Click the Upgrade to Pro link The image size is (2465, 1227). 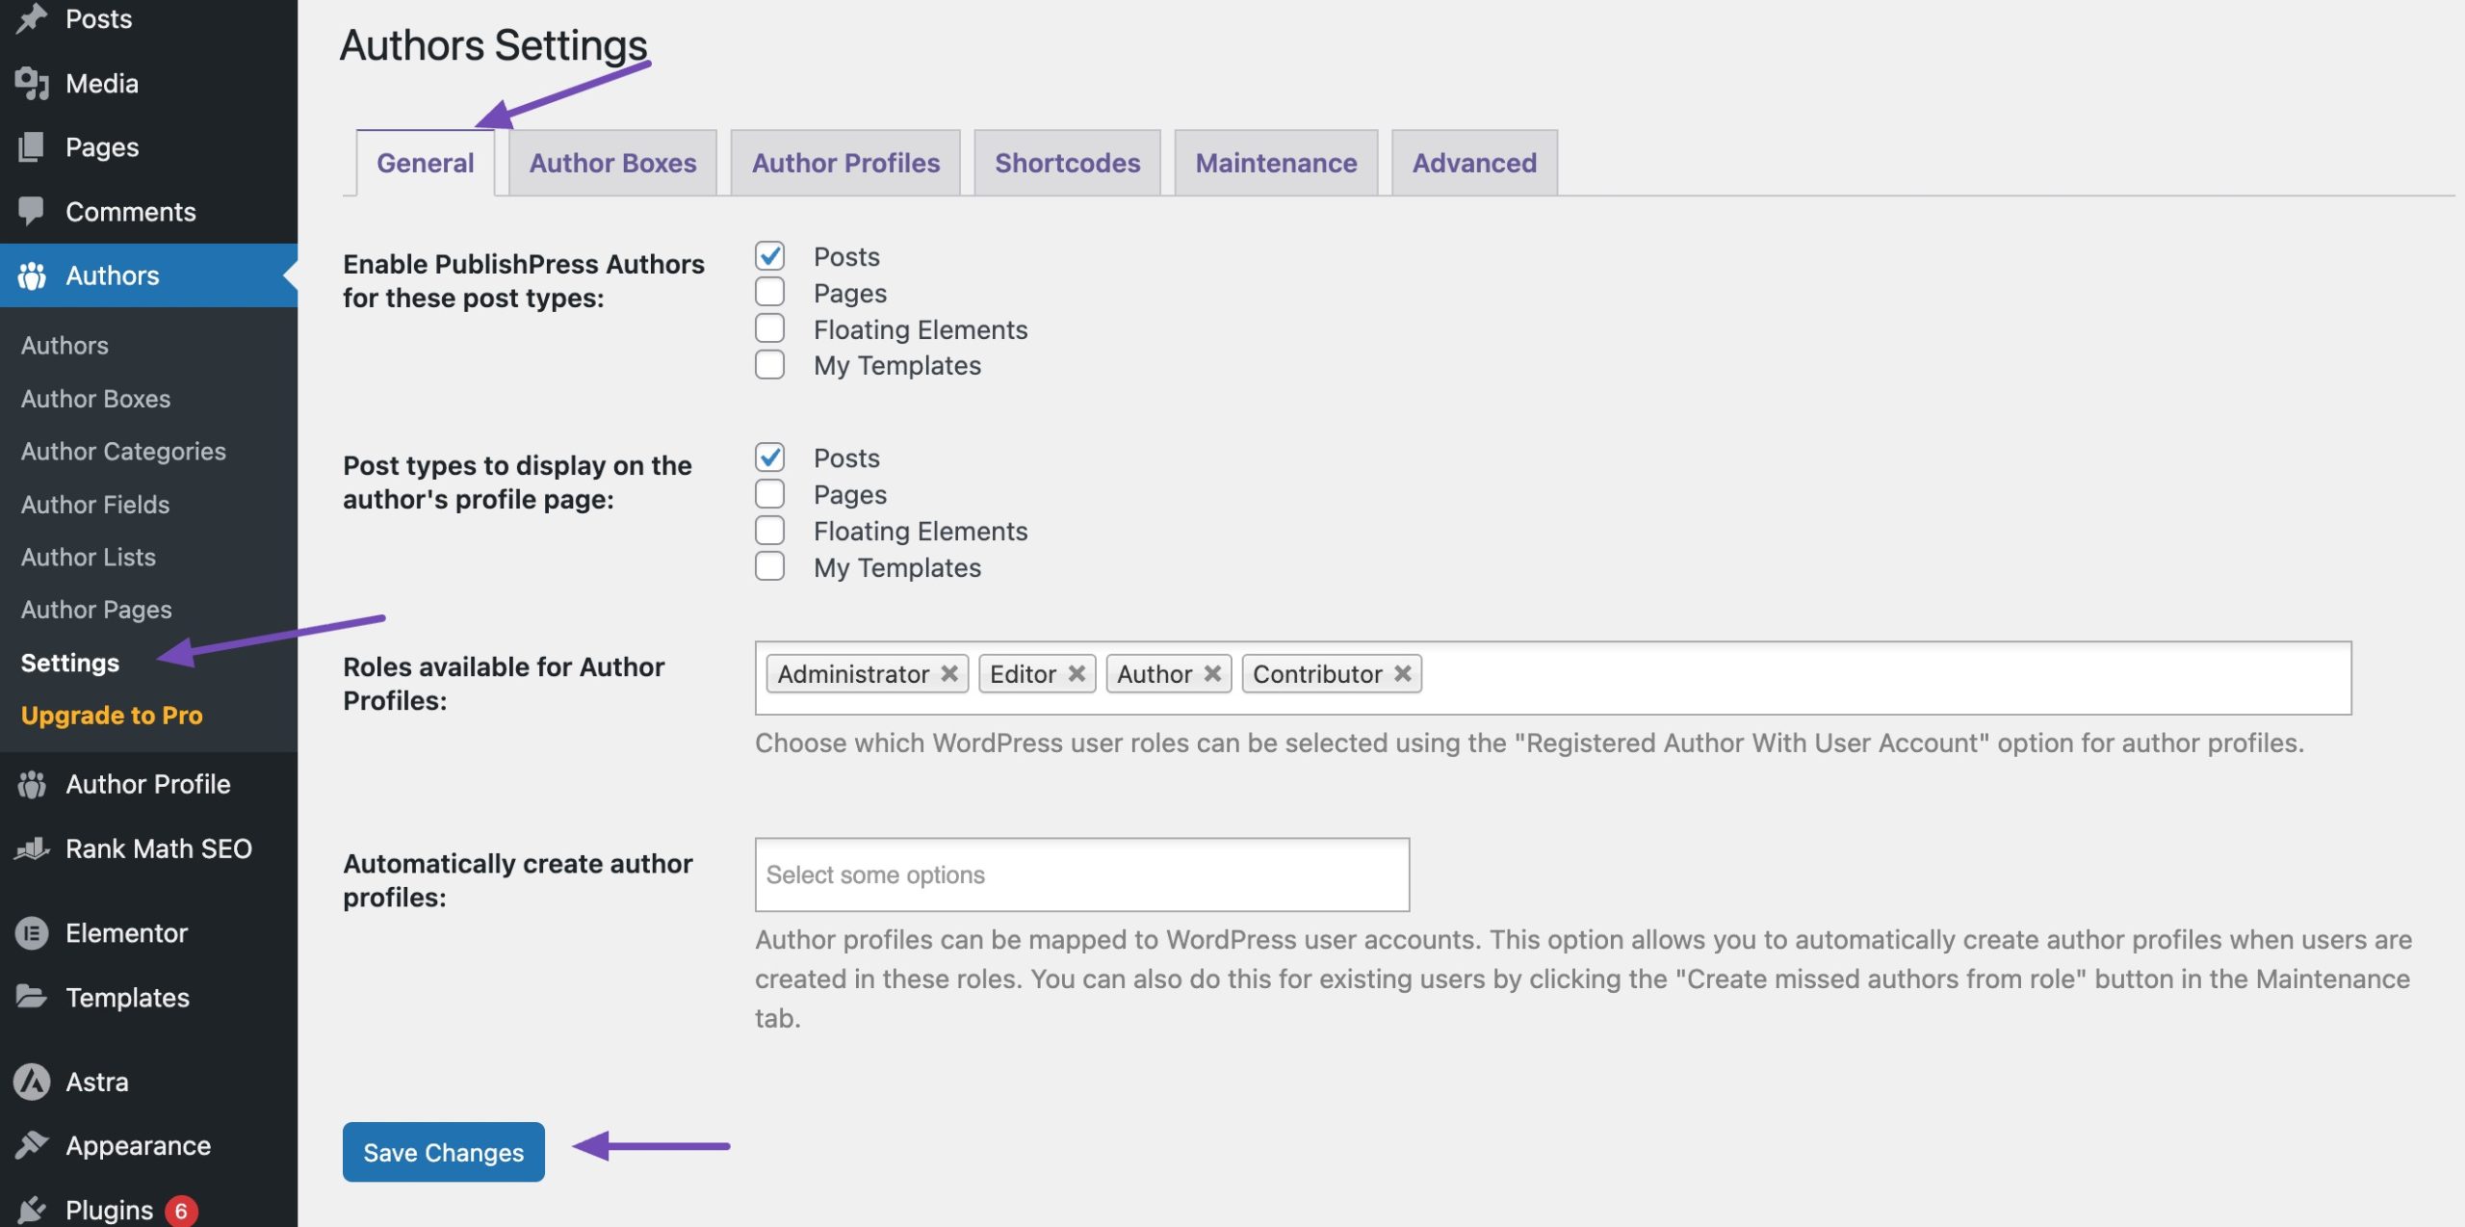click(111, 715)
